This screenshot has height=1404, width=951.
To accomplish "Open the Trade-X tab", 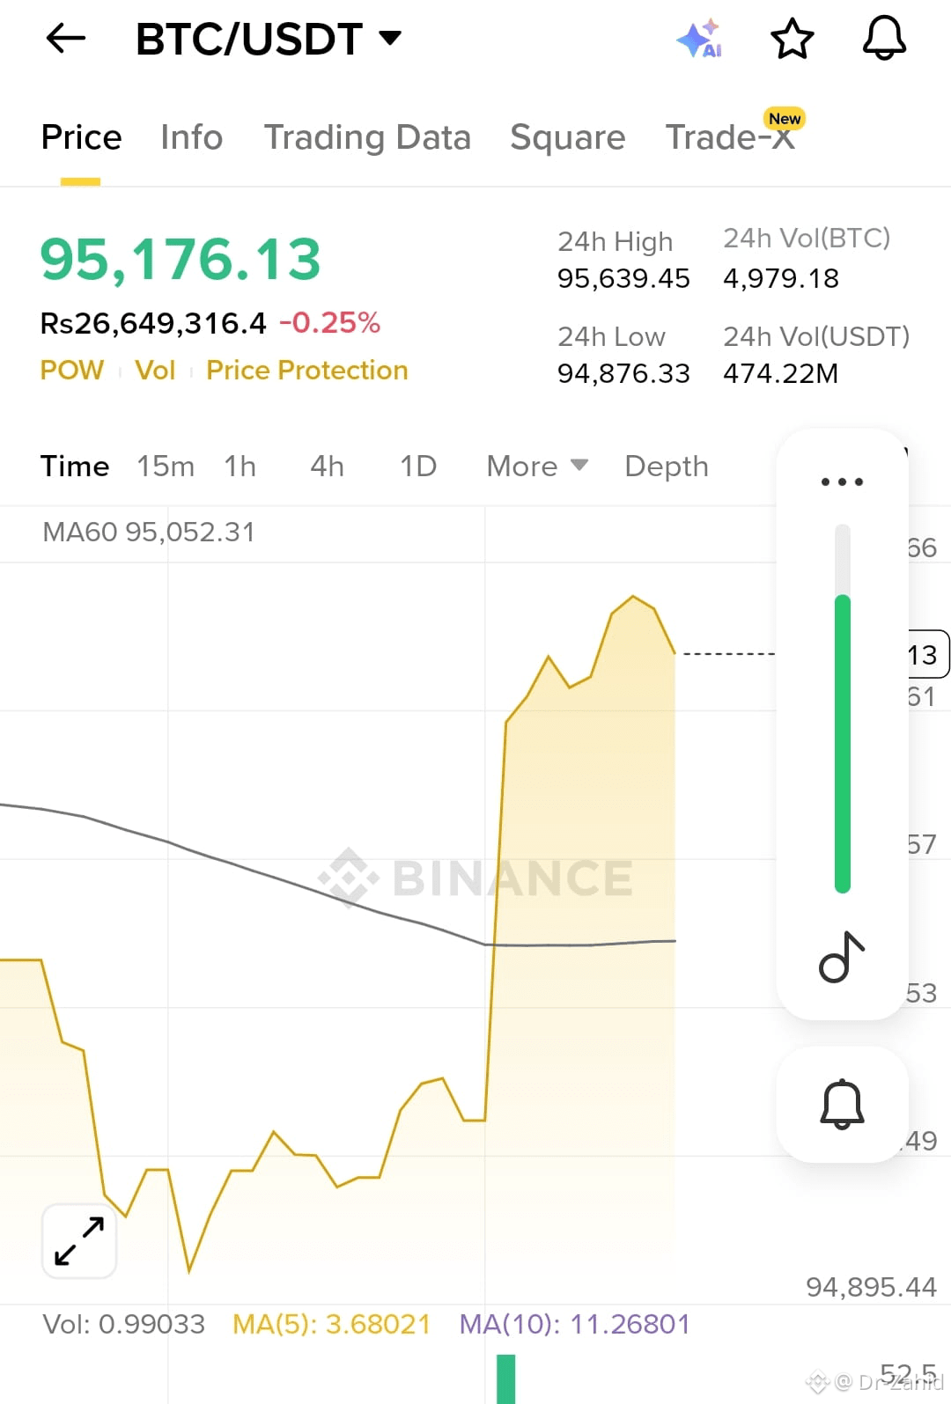I will tap(731, 137).
